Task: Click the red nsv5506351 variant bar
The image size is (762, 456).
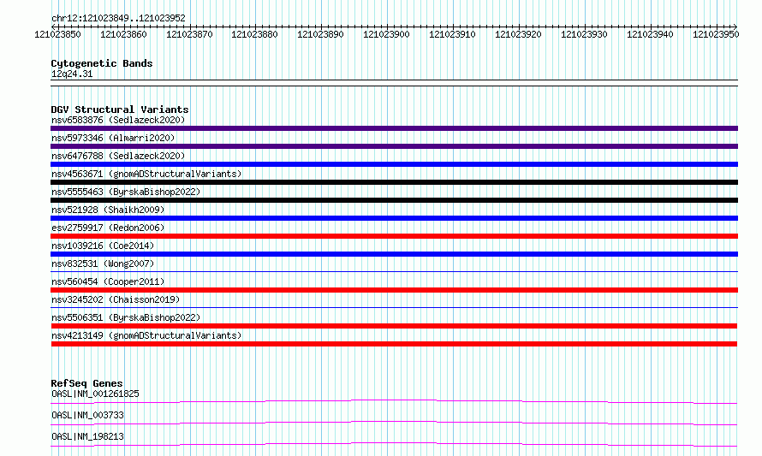Action: point(394,326)
